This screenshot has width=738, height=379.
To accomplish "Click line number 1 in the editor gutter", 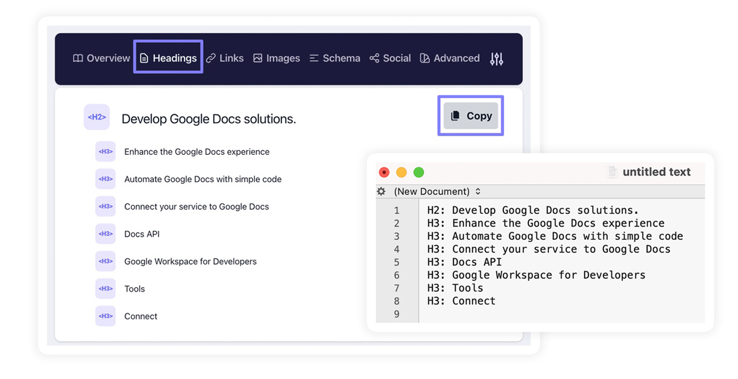I will 396,210.
